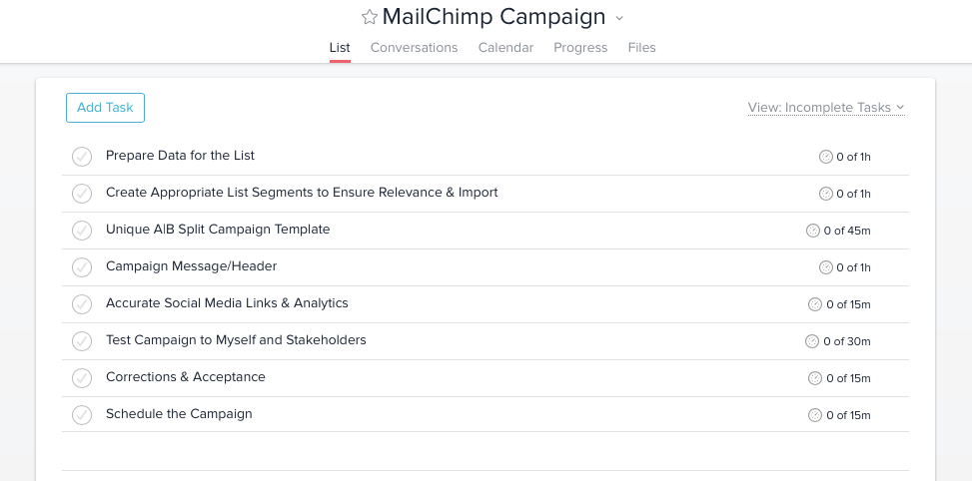
Task: Open the Calendar tab
Action: click(x=505, y=48)
